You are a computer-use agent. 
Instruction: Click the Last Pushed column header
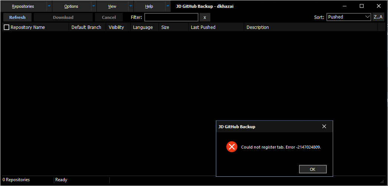(216, 27)
